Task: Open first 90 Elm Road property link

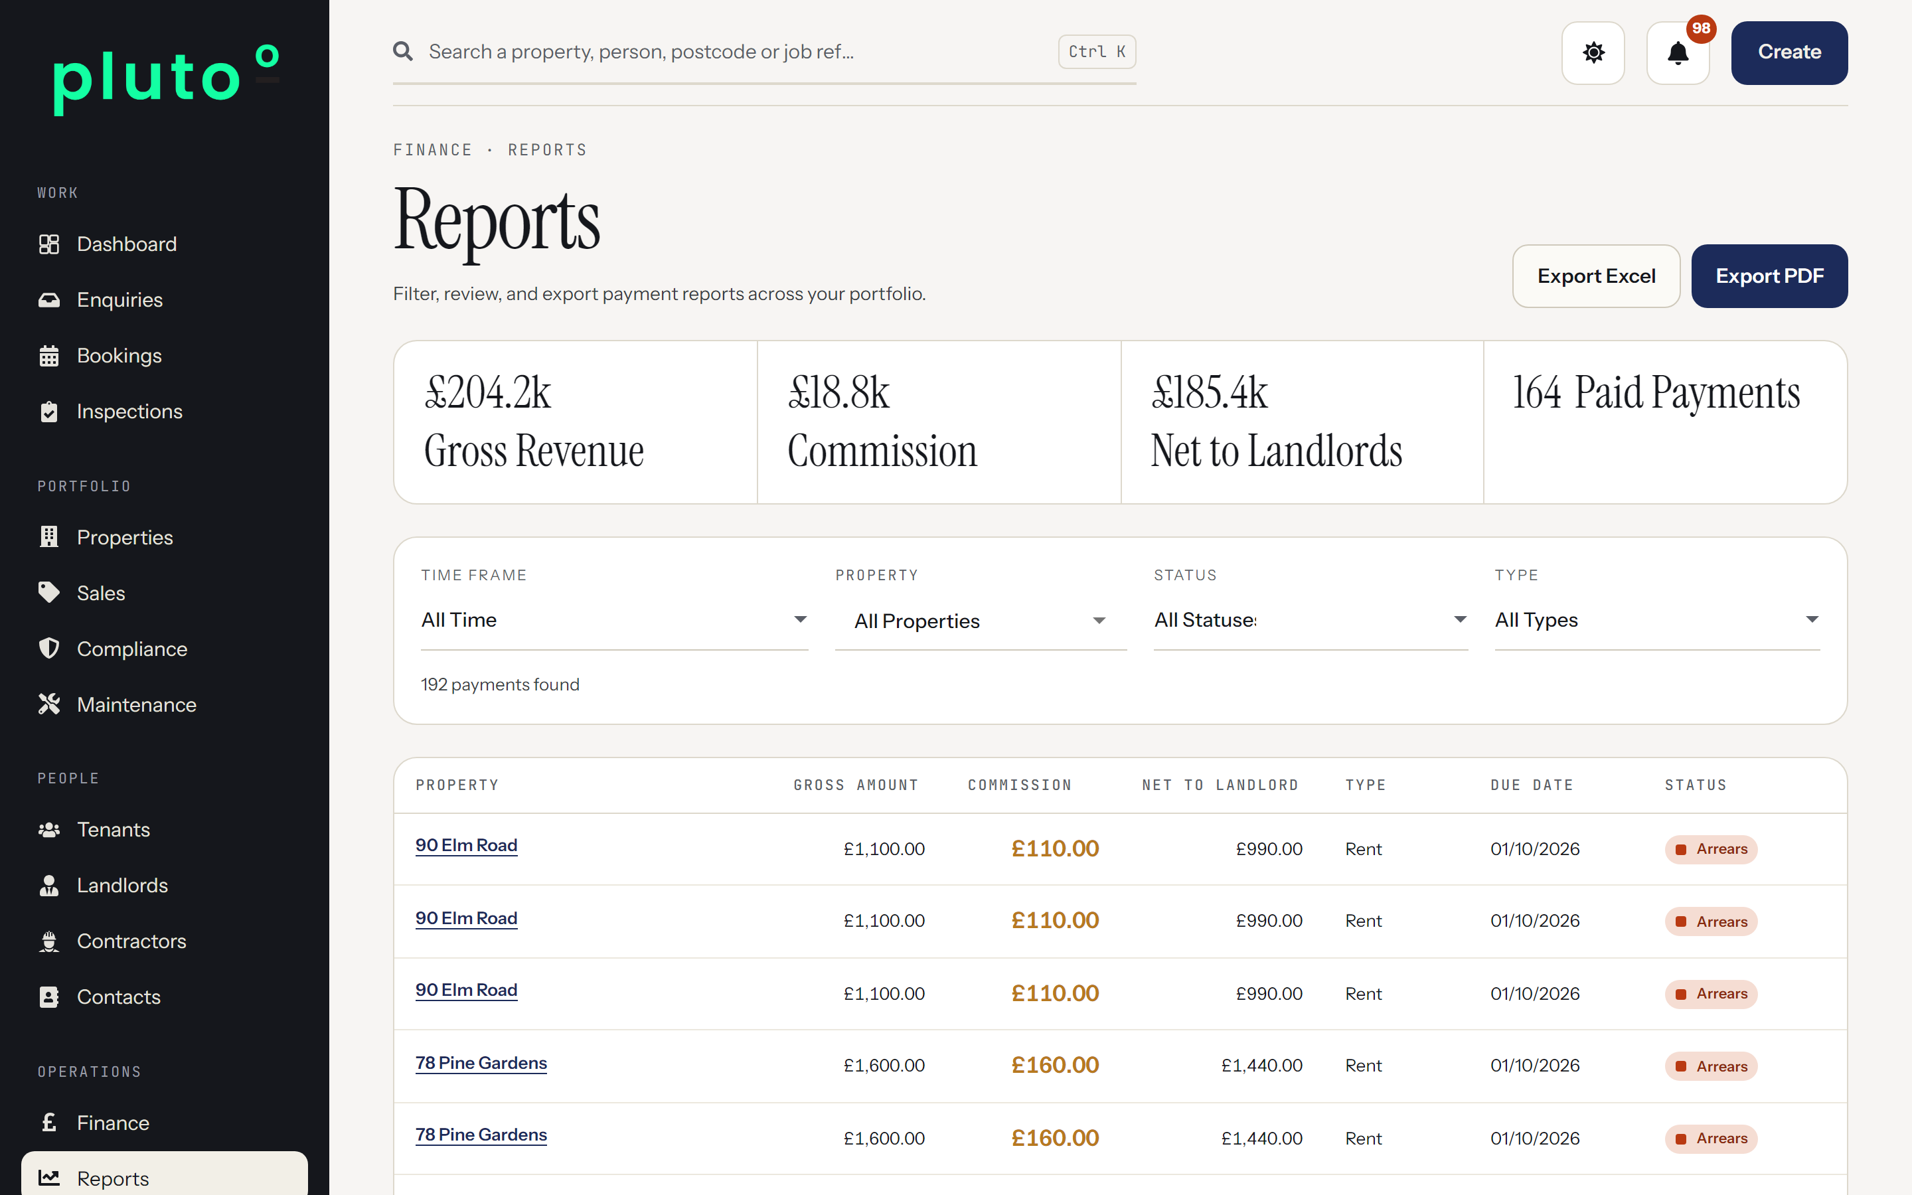Action: tap(466, 845)
